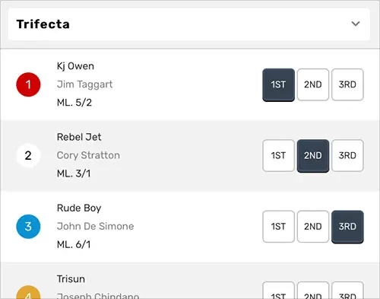Click the horse name Kj Owen
Screen dimensions: 380x299
[x=75, y=66]
